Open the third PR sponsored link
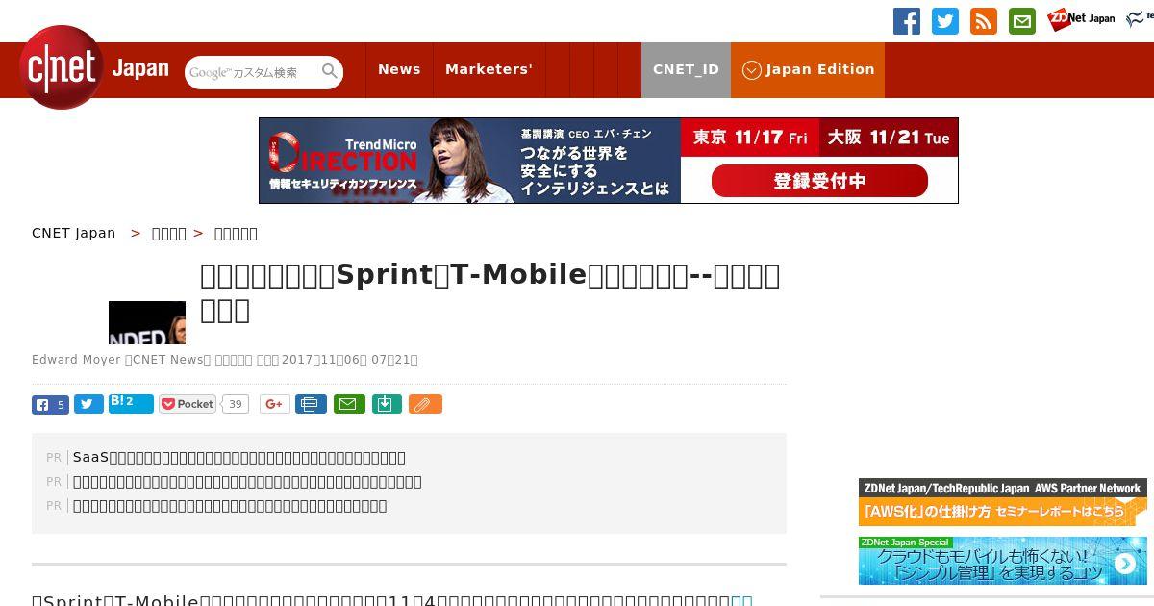This screenshot has height=606, width=1154. [230, 505]
